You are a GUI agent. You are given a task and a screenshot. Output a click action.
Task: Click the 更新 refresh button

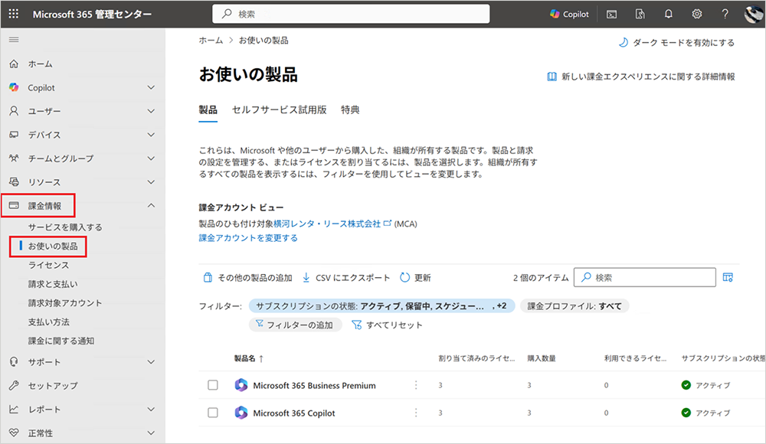(415, 278)
